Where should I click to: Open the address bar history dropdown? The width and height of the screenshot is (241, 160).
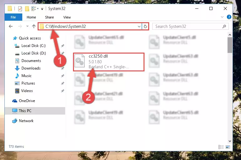(x=139, y=27)
